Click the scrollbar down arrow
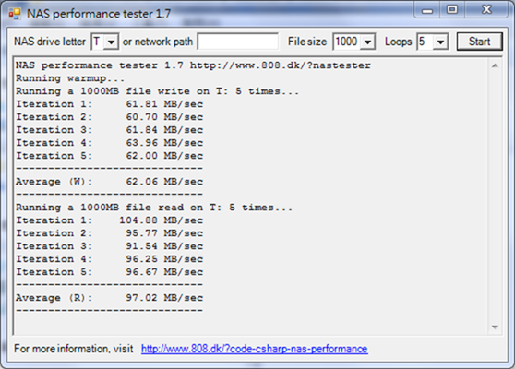Screen dimensions: 515x369 click(496, 327)
